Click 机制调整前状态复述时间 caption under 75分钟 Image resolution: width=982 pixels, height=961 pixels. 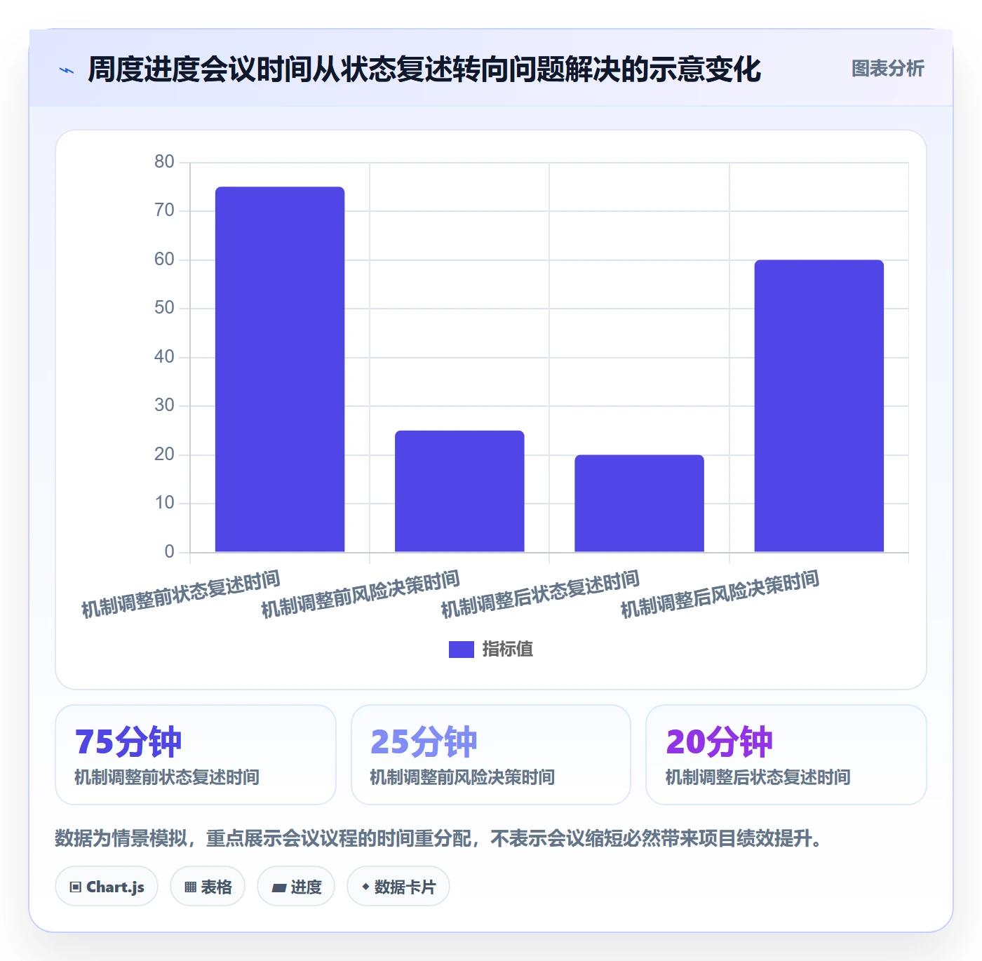pos(167,777)
